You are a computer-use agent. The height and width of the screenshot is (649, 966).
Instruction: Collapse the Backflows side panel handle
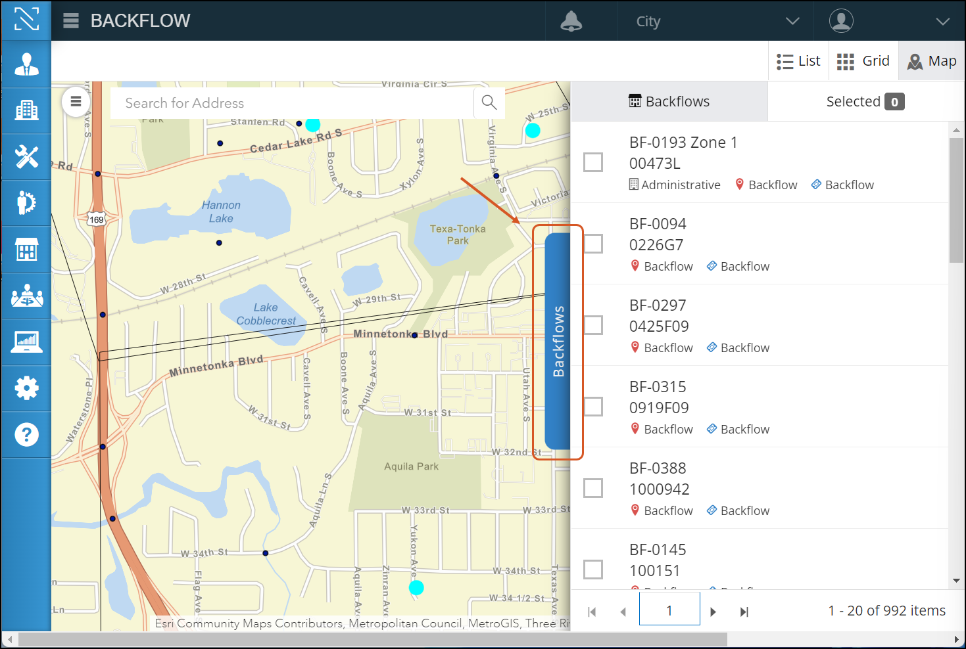click(x=558, y=342)
